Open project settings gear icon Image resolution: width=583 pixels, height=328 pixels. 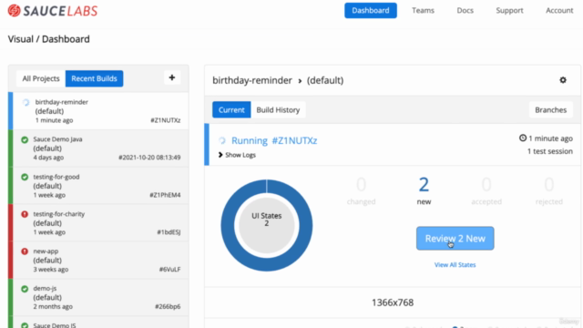pos(563,80)
